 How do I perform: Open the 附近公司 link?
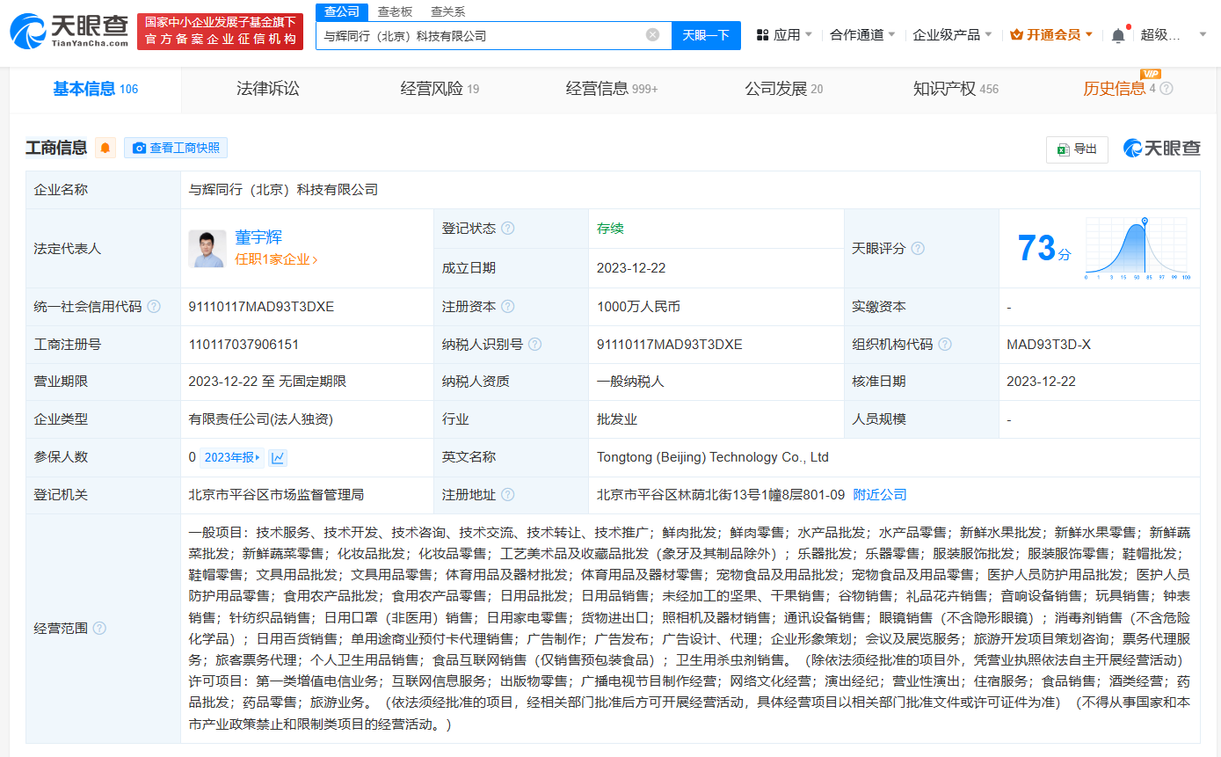point(878,494)
